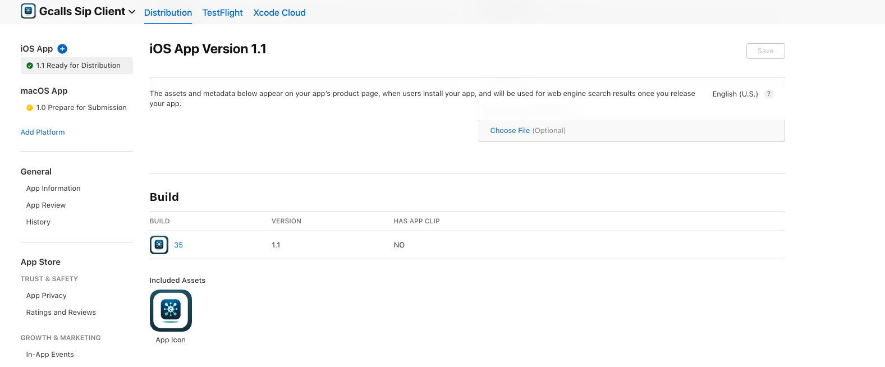Click yellow status icon for macOS 1.0
This screenshot has height=367, width=885.
(x=30, y=108)
